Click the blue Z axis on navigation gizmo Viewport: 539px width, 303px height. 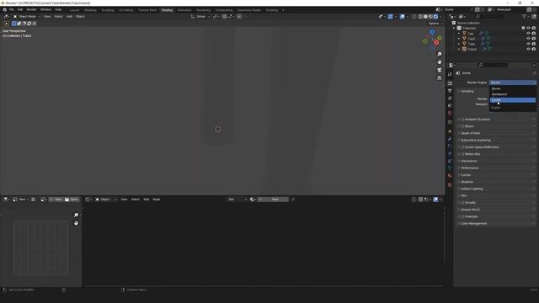click(432, 32)
